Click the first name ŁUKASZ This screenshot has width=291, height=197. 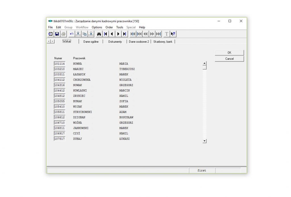(124, 139)
